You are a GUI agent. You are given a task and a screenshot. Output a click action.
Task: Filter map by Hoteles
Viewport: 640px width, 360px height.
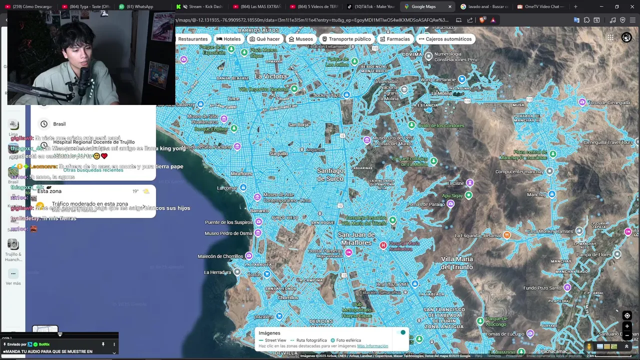click(228, 39)
